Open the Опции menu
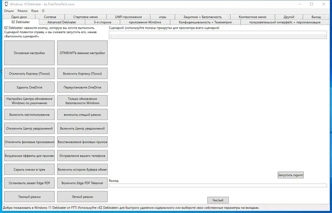Viewport: 332px width, 213px height. 9,11
